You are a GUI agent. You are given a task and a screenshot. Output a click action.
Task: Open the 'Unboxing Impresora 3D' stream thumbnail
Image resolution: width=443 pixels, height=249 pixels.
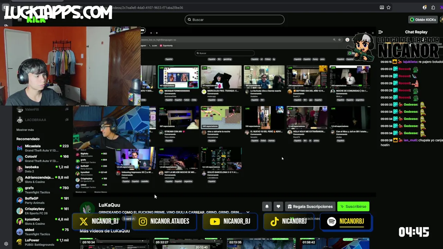pyautogui.click(x=135, y=158)
